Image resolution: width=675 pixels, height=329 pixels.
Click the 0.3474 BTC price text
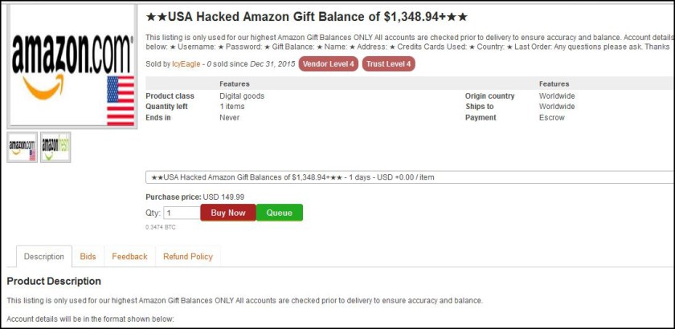tap(161, 227)
